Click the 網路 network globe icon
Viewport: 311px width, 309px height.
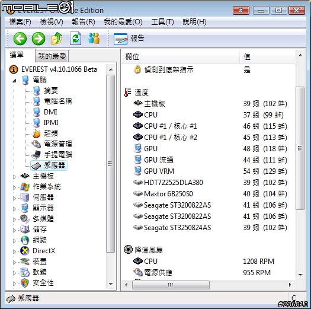(x=25, y=240)
